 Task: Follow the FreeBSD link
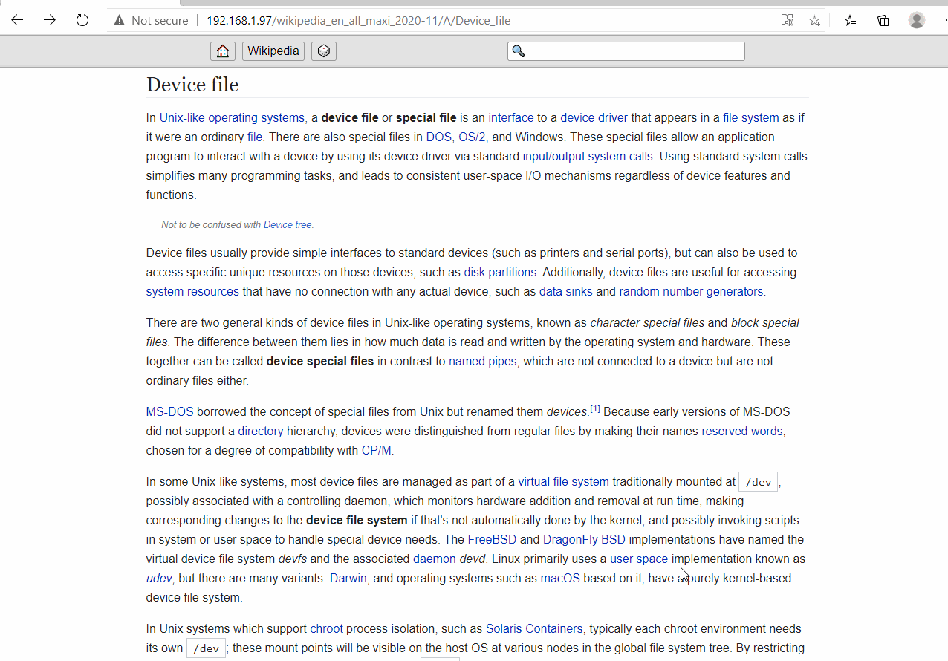pos(492,539)
